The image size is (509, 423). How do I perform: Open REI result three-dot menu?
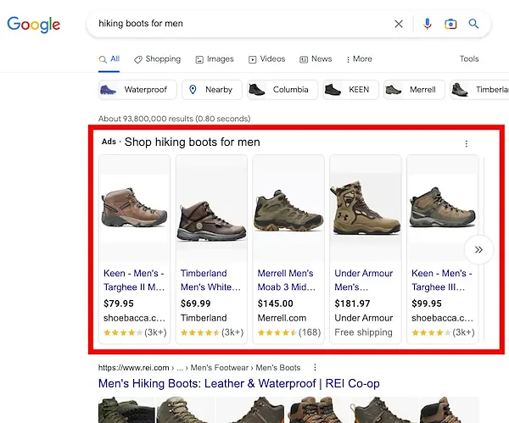click(315, 368)
